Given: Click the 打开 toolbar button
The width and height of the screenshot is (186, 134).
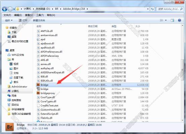Looking at the screenshot, I should [23, 20].
